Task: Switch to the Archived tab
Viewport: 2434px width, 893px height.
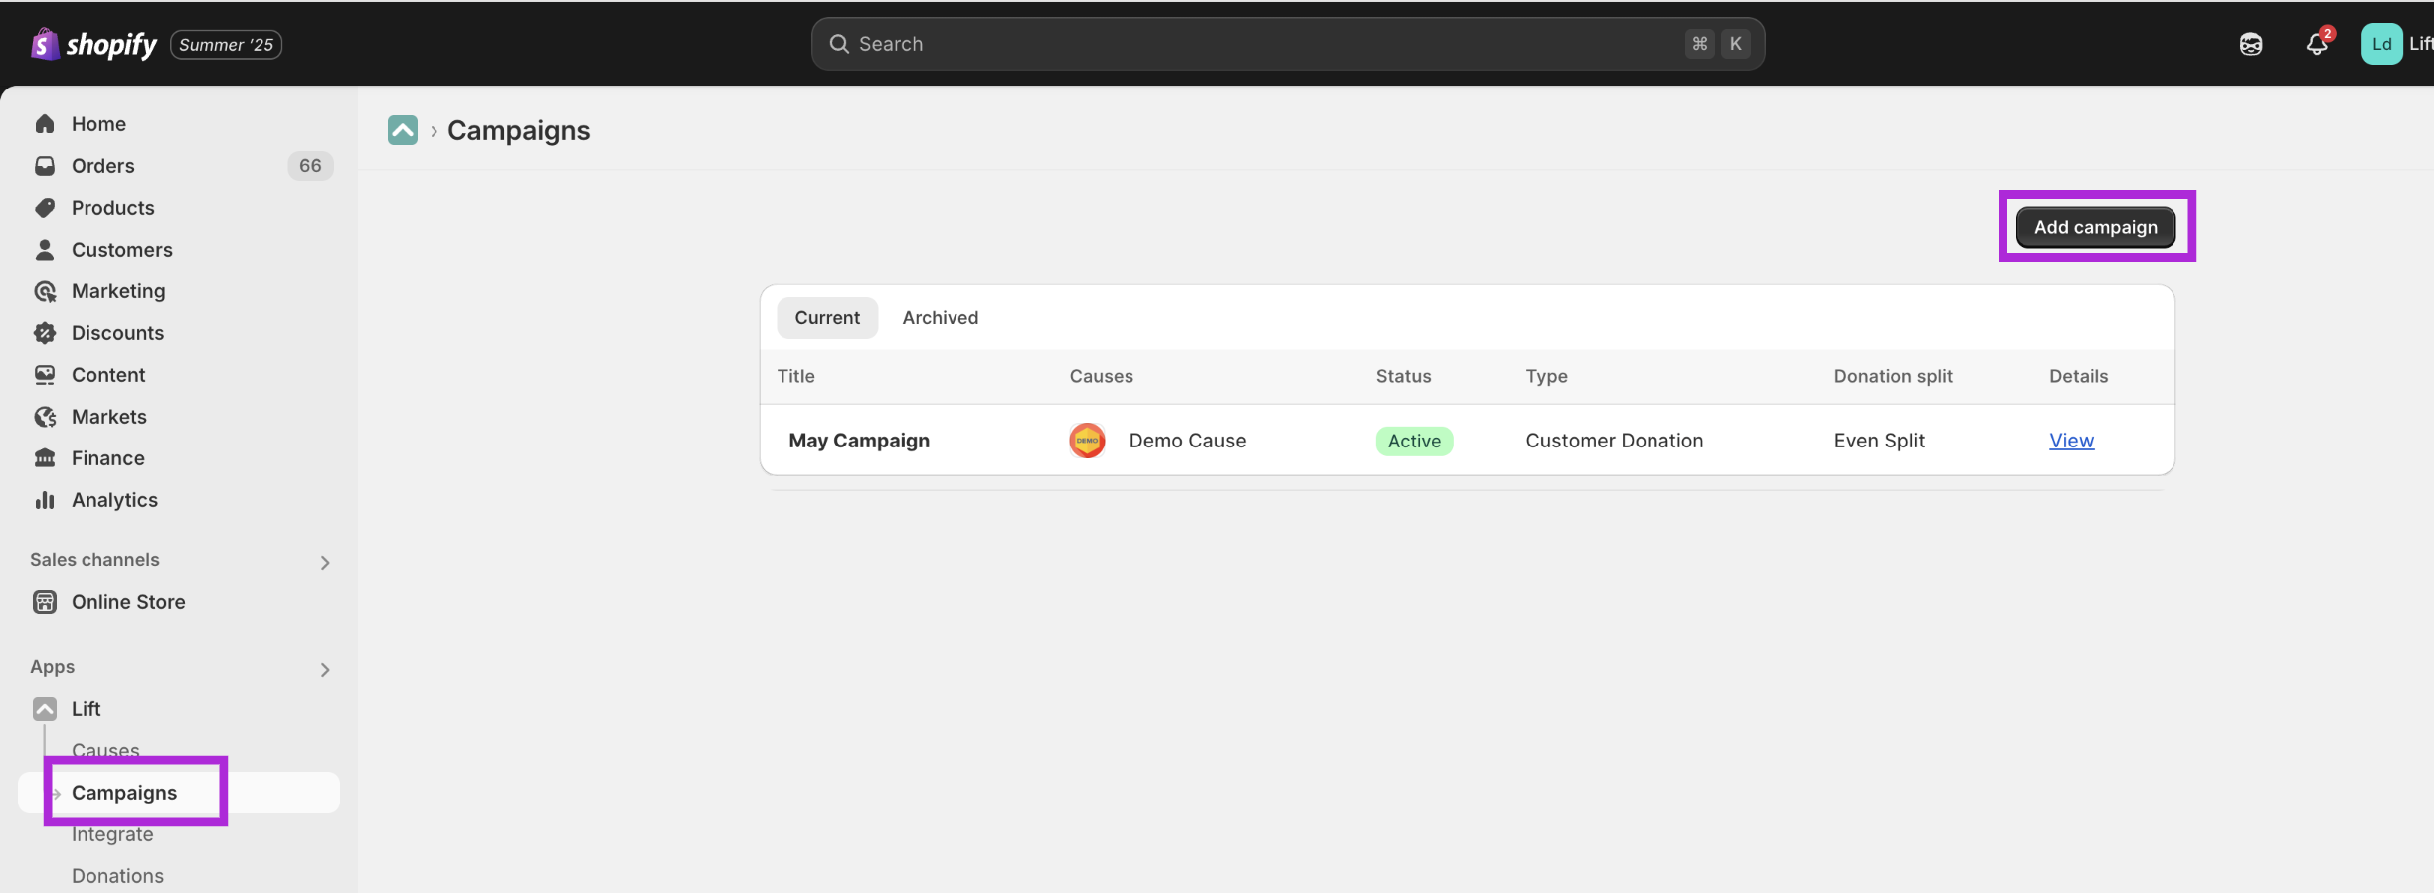Action: (x=940, y=318)
